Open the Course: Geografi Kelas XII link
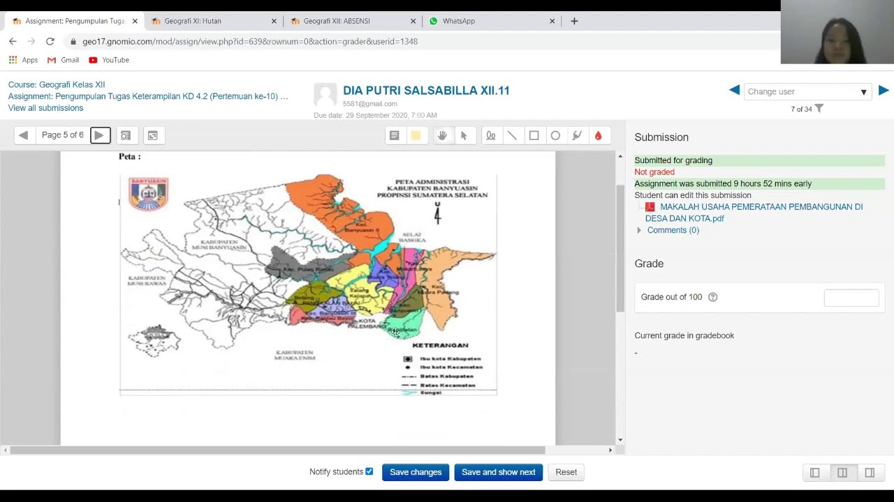Screen dimensions: 894x502 (x=57, y=84)
